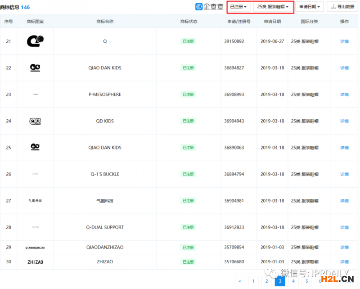Click the 申请日期 column header in the table
The width and height of the screenshot is (360, 289).
pos(272,22)
